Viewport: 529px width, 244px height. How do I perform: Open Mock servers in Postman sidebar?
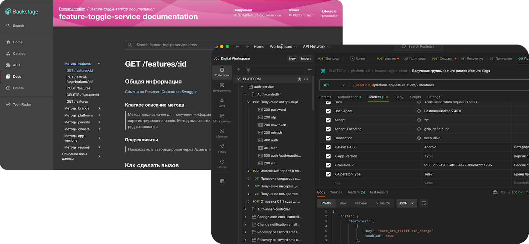click(222, 118)
